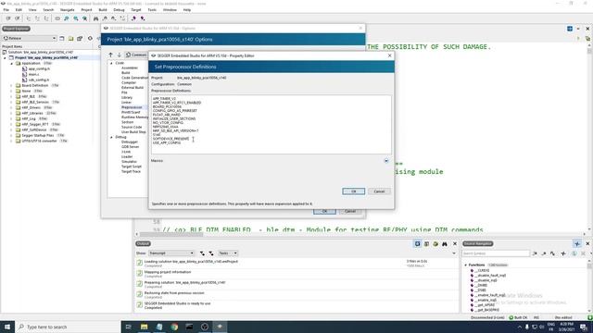The height and width of the screenshot is (333, 593).
Task: Click the project options gear icon
Action: coord(90,38)
